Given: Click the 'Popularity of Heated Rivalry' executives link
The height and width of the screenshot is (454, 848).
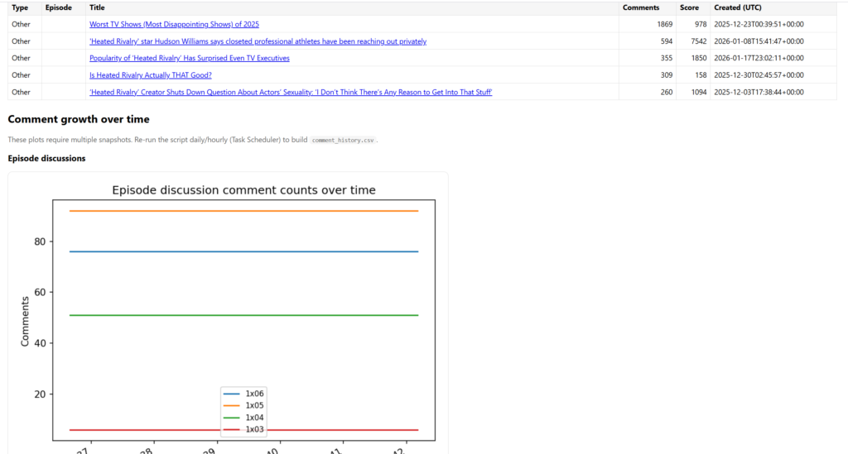Looking at the screenshot, I should pyautogui.click(x=189, y=58).
